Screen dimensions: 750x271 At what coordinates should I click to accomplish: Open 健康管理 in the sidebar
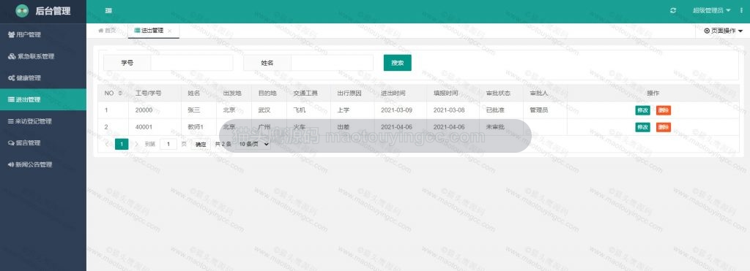[43, 77]
